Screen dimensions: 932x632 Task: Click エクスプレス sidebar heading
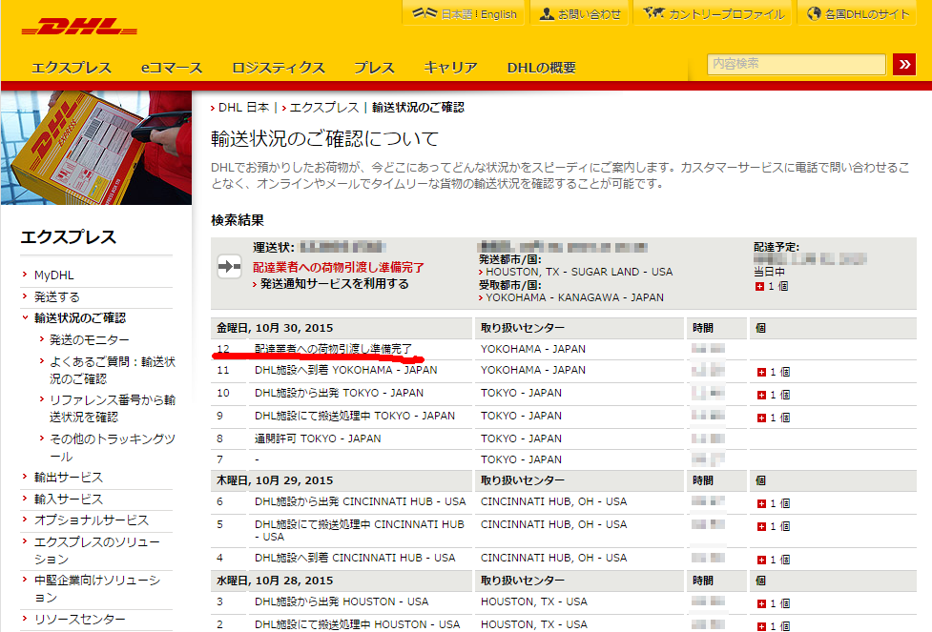69,237
